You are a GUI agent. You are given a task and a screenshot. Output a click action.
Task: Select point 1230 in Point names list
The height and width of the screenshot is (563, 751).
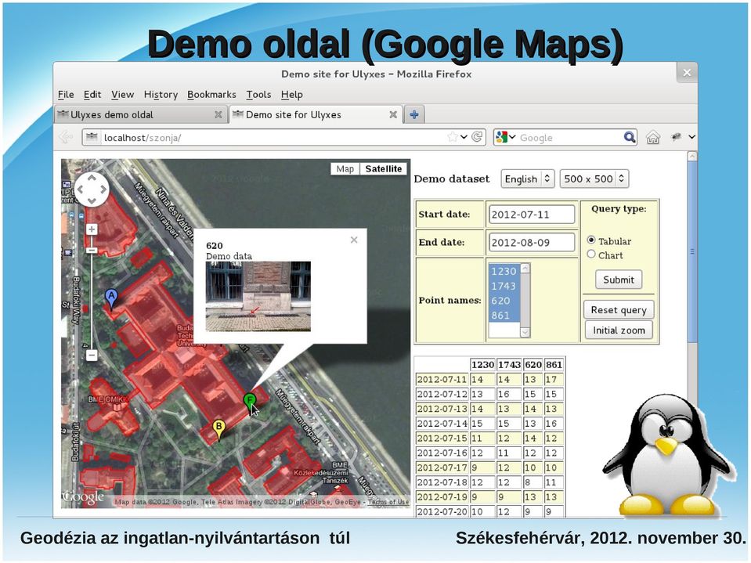point(504,271)
